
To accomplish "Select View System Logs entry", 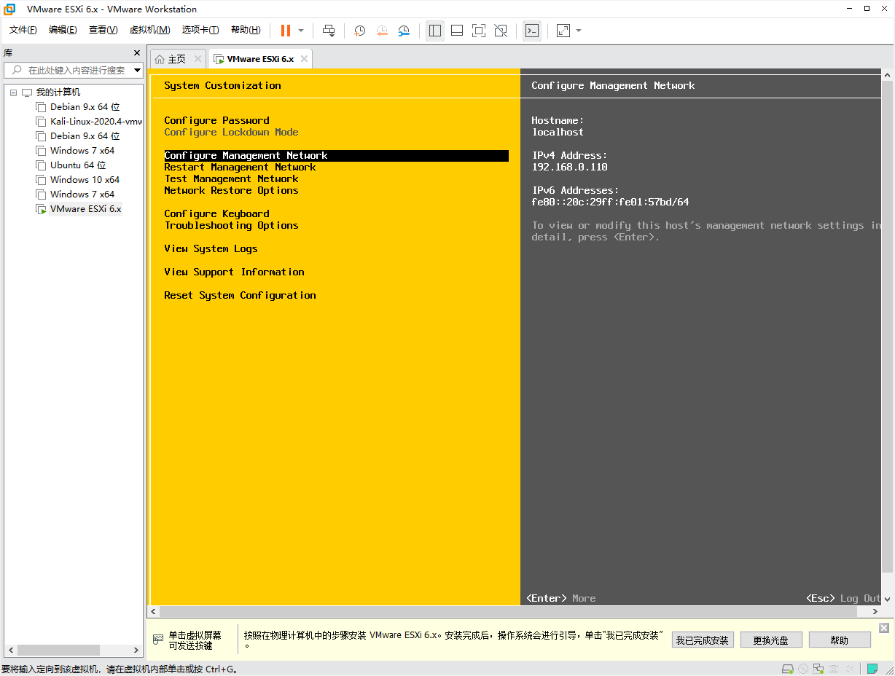I will tap(211, 248).
